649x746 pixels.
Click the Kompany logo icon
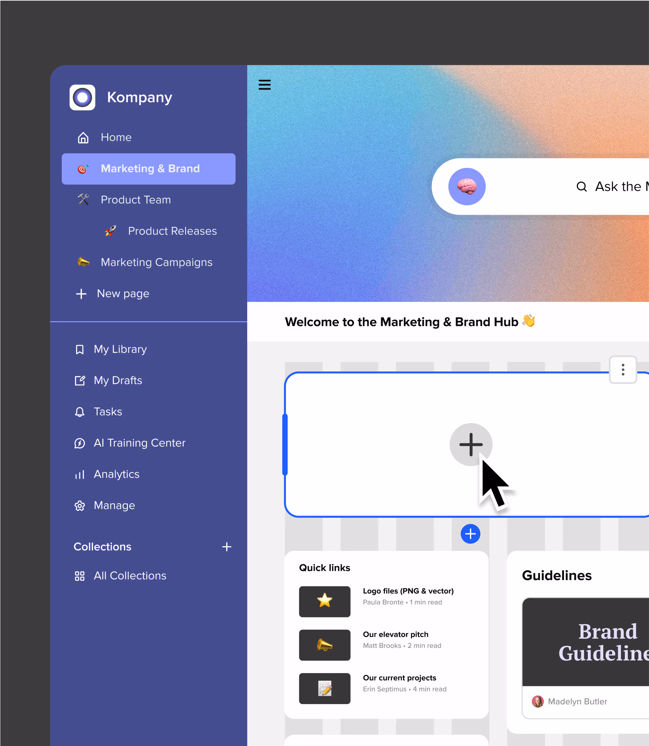click(82, 97)
